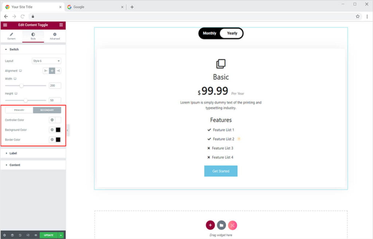The width and height of the screenshot is (373, 239).
Task: Switch pricing toggle to Monthly
Action: pyautogui.click(x=209, y=33)
